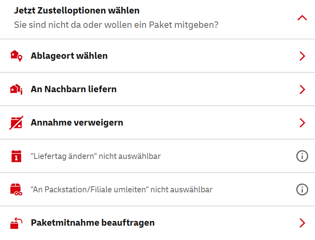Click the neighbor houses icon
The image size is (315, 240).
[x=16, y=89]
